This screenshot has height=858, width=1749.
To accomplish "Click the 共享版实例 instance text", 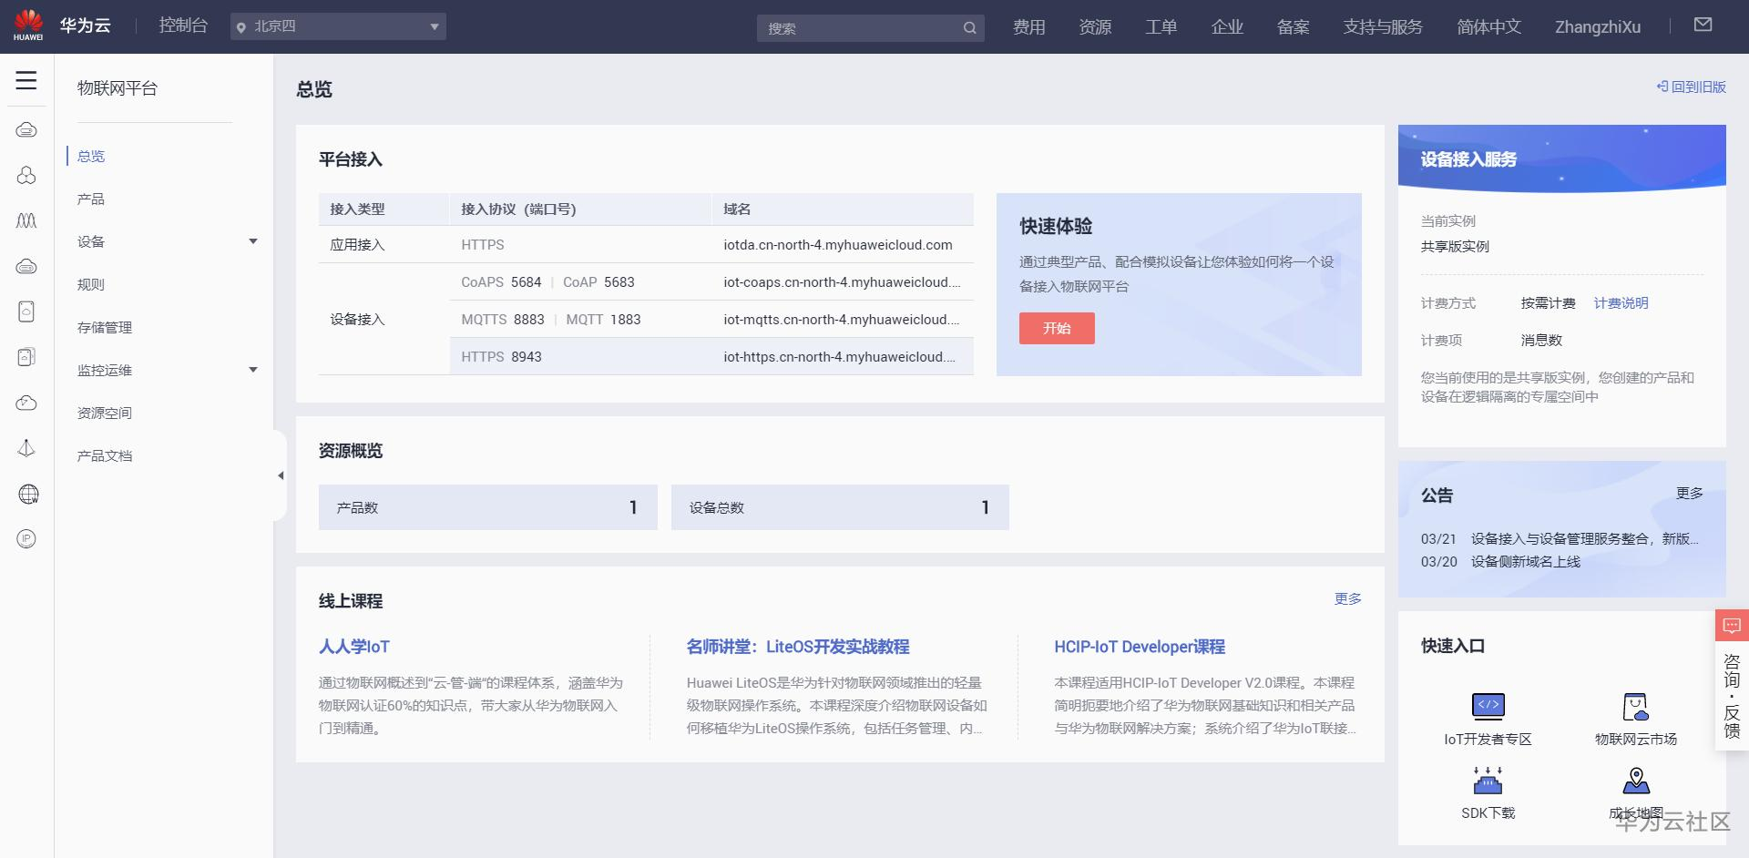I will (1455, 246).
